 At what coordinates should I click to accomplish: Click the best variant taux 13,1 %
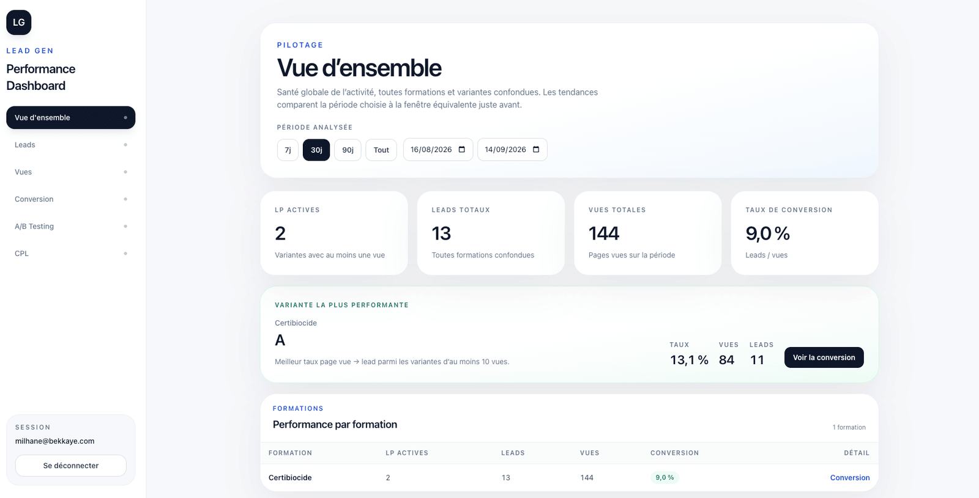(x=689, y=360)
